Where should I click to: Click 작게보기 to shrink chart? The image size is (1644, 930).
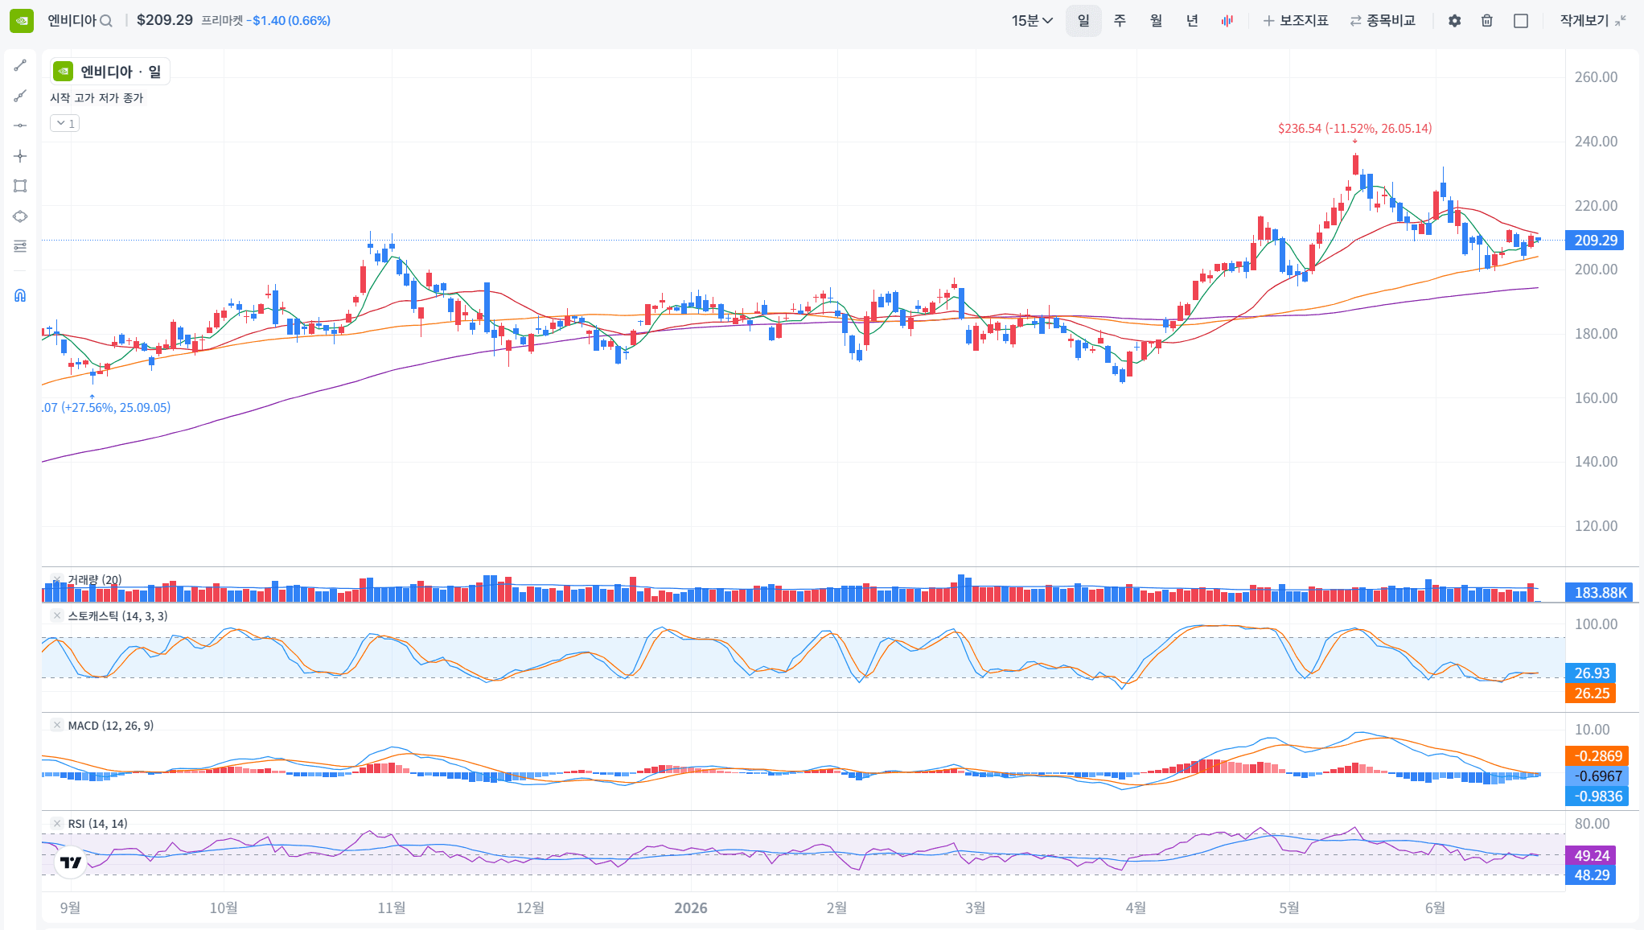(x=1593, y=21)
